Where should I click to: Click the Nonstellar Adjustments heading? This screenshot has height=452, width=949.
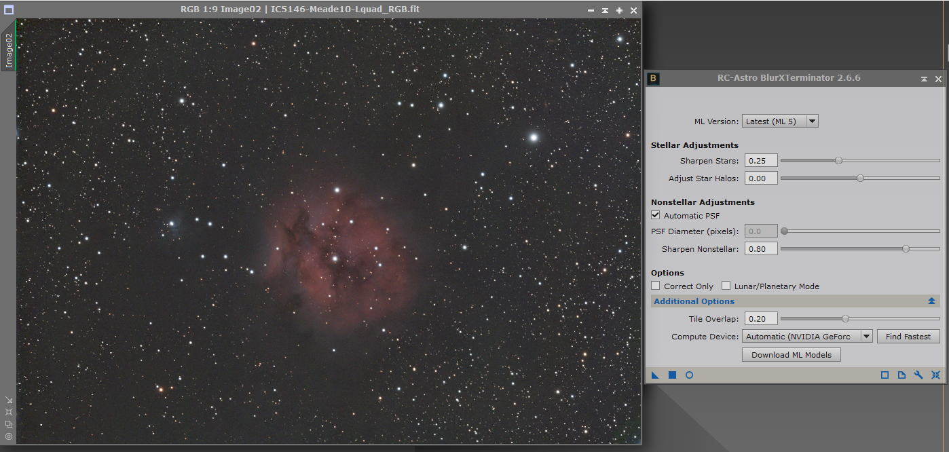coord(703,202)
